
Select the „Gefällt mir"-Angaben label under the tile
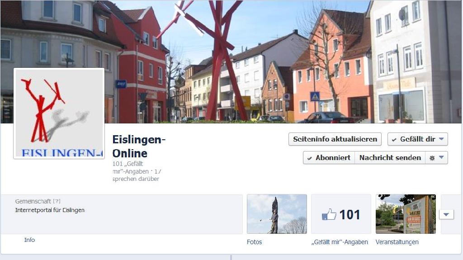340,242
